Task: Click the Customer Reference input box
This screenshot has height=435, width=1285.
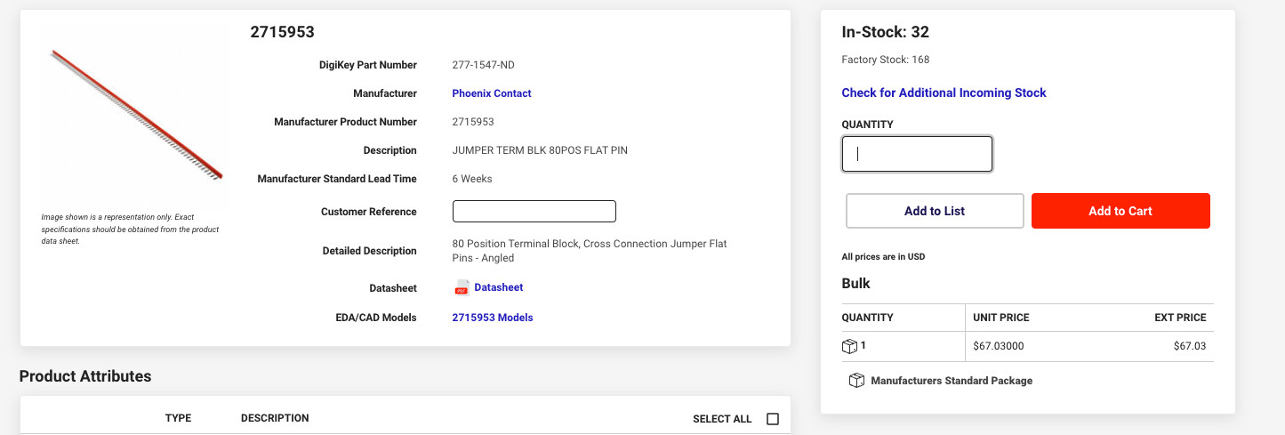Action: 534,212
